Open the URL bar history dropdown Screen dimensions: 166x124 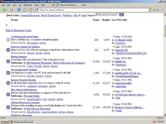point(150,10)
